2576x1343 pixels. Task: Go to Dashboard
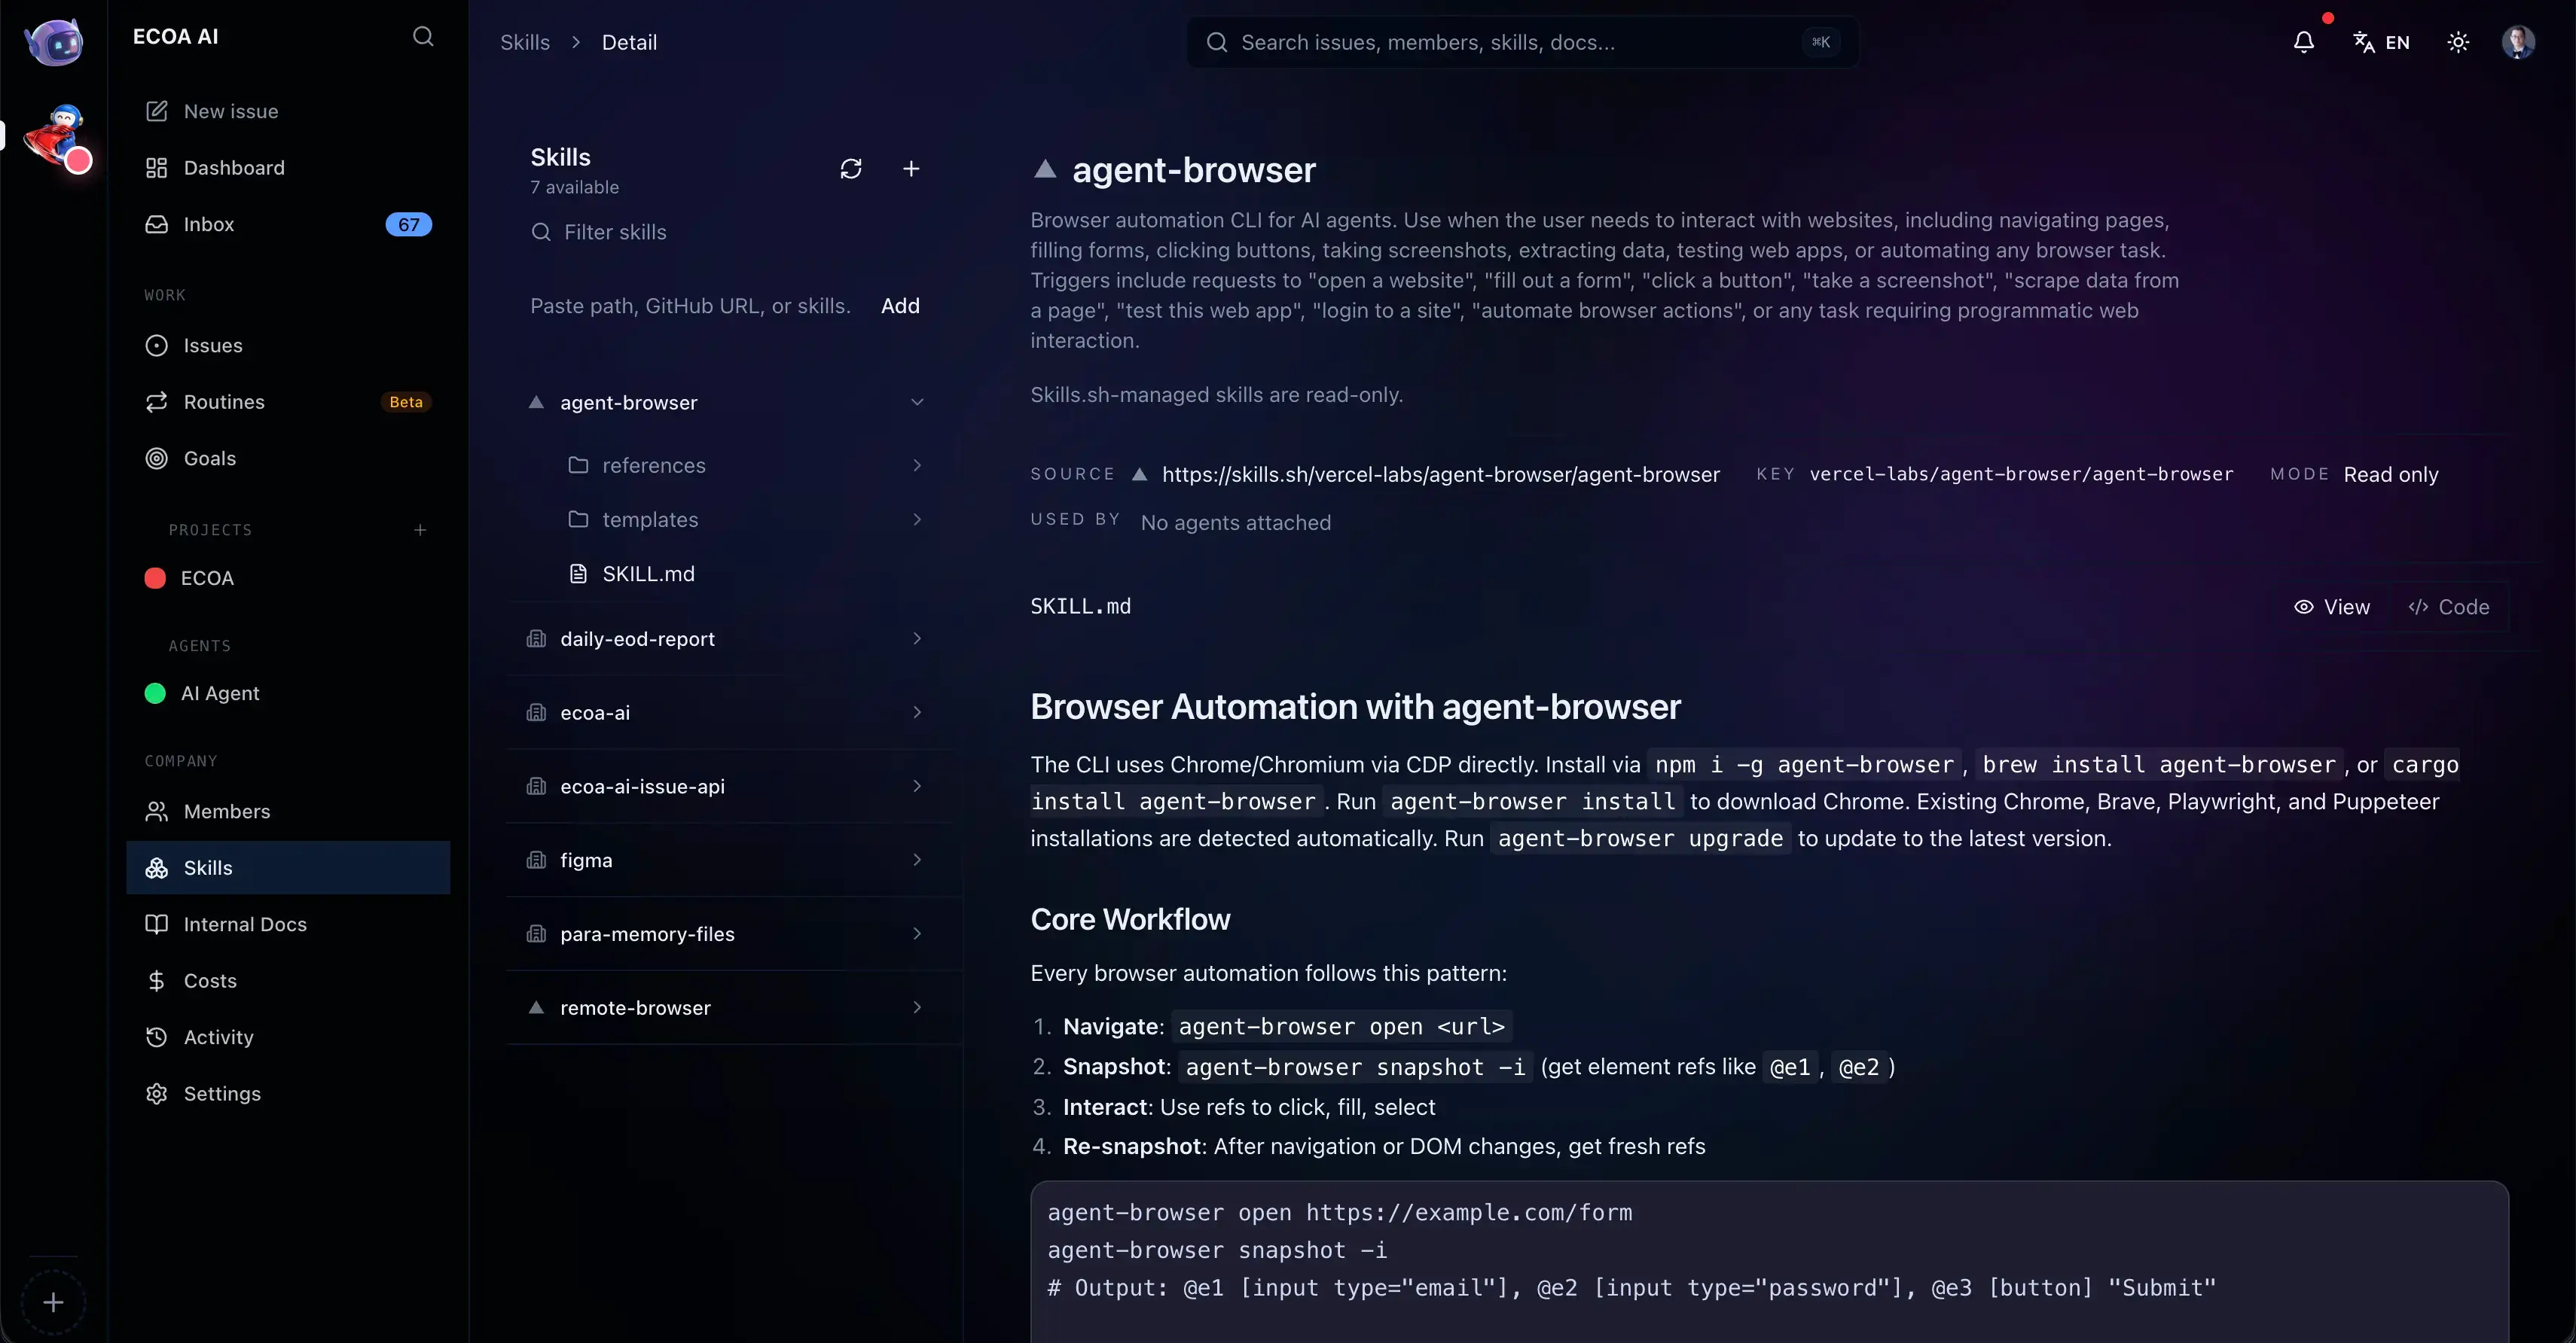288,168
